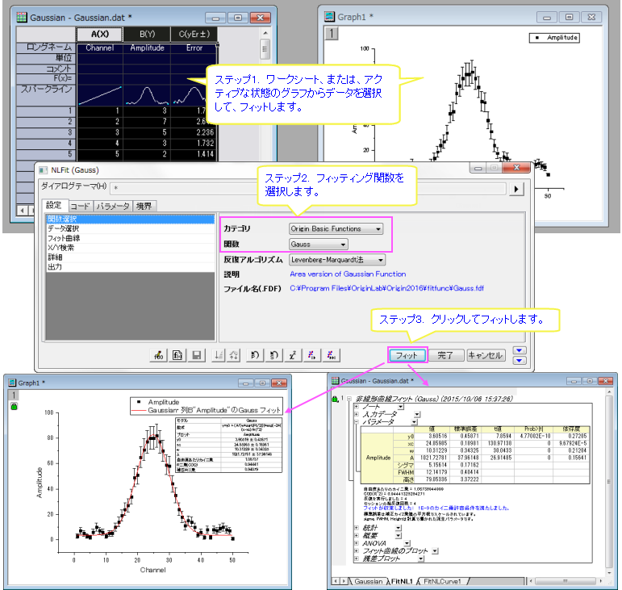Collapse the パラメータ node minus box
This screenshot has width=622, height=590.
[357, 422]
